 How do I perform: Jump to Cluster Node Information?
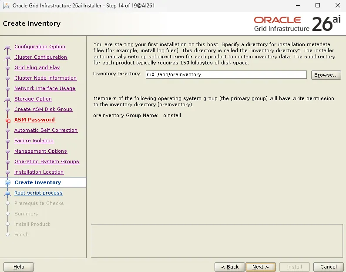point(45,78)
